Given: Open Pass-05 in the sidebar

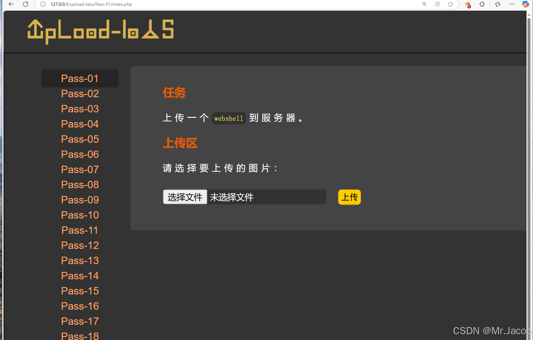Looking at the screenshot, I should [80, 139].
